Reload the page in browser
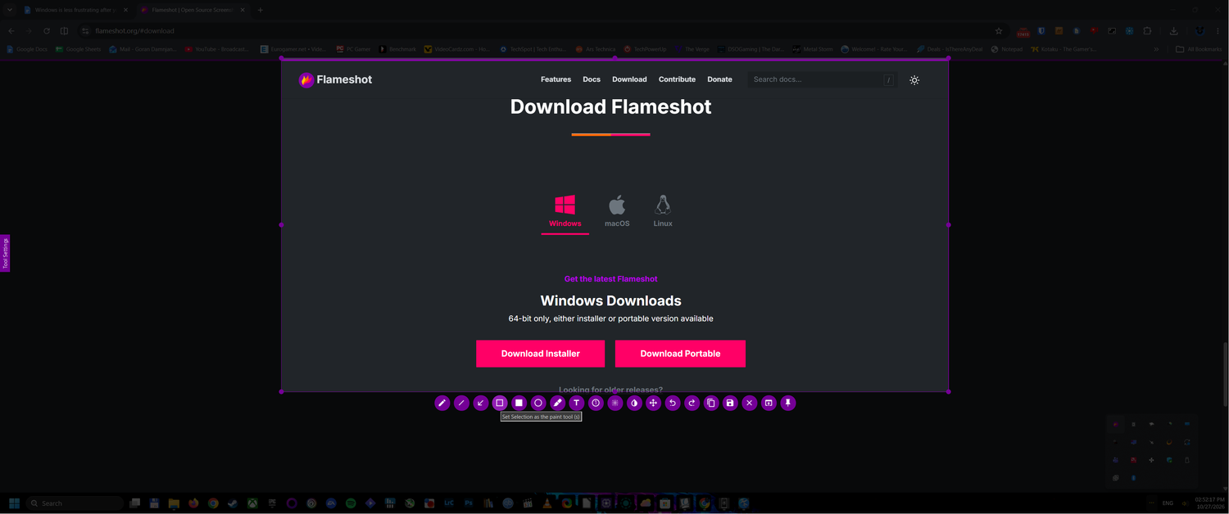 click(x=47, y=31)
